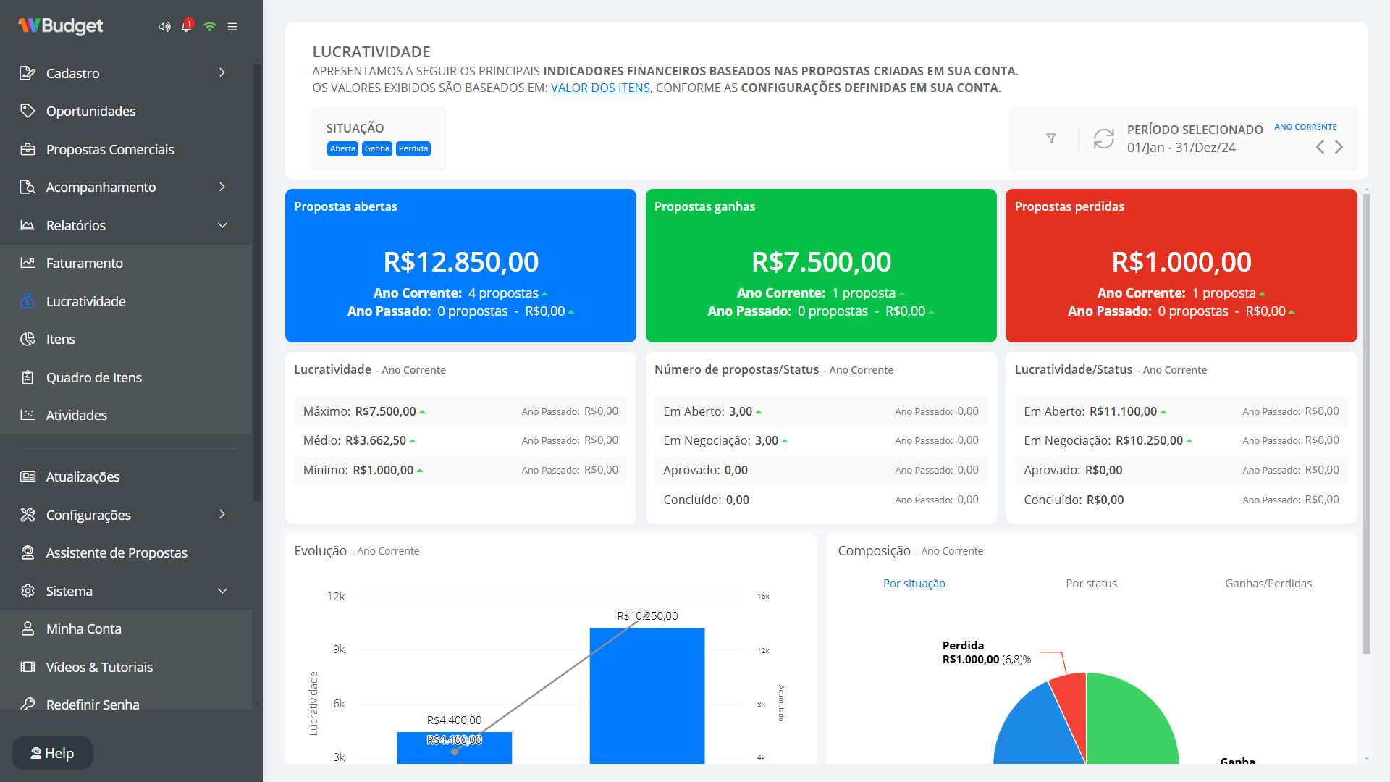Toggle the Perdida situation filter tag
This screenshot has width=1390, height=782.
click(413, 148)
